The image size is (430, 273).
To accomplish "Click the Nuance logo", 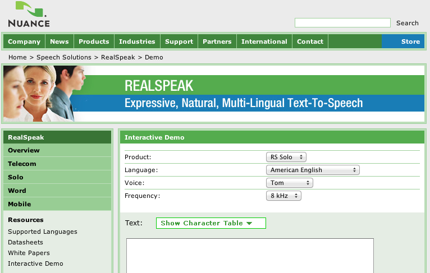I will coord(29,14).
